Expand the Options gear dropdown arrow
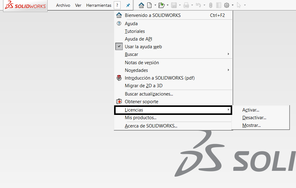The height and width of the screenshot is (188, 296). click(233, 5)
